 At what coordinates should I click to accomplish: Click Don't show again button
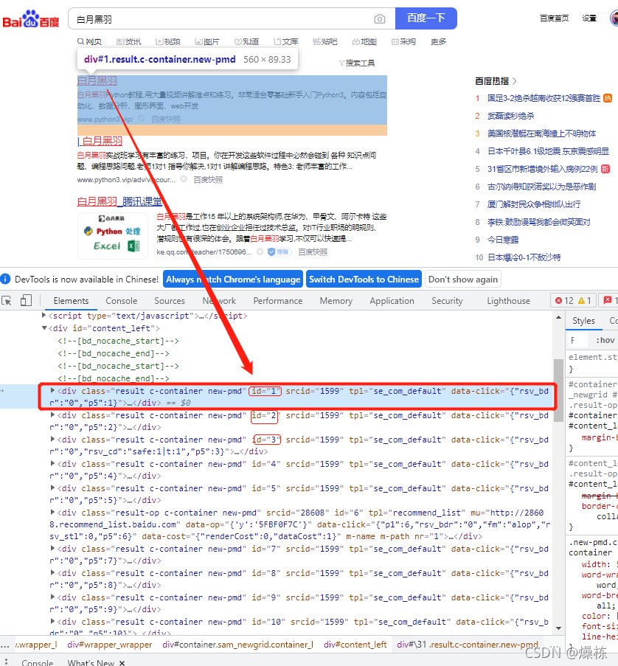463,279
